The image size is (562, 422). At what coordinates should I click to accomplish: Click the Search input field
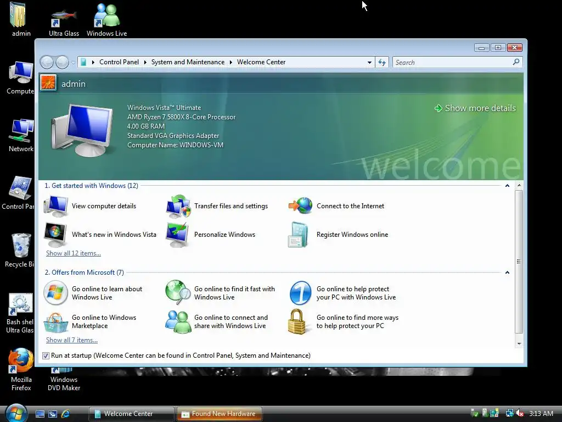coord(452,63)
